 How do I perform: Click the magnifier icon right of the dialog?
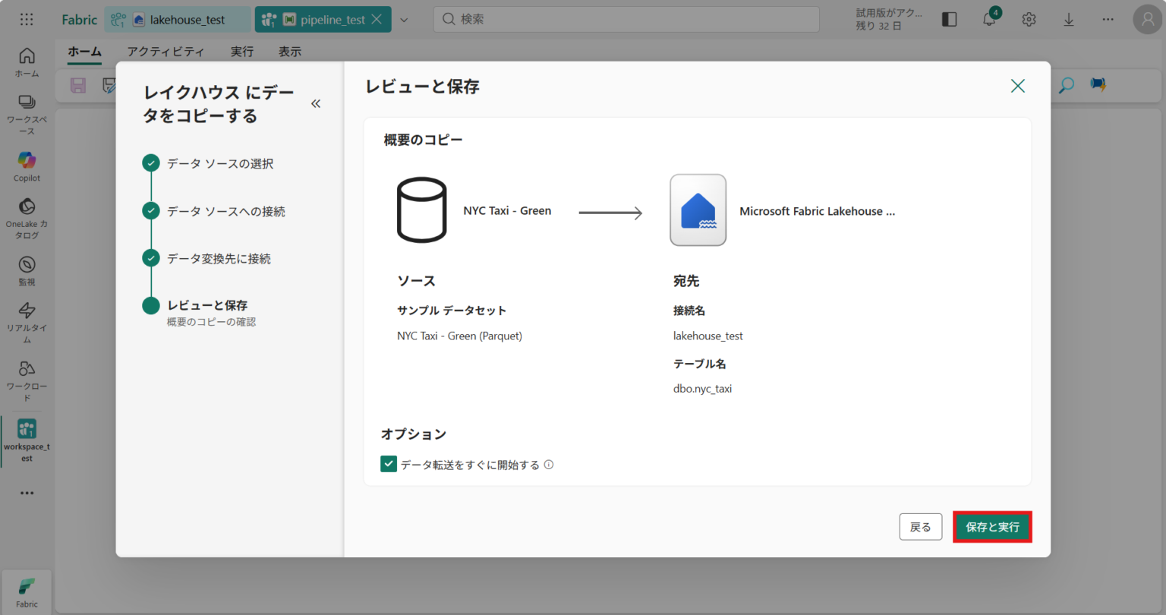1067,85
